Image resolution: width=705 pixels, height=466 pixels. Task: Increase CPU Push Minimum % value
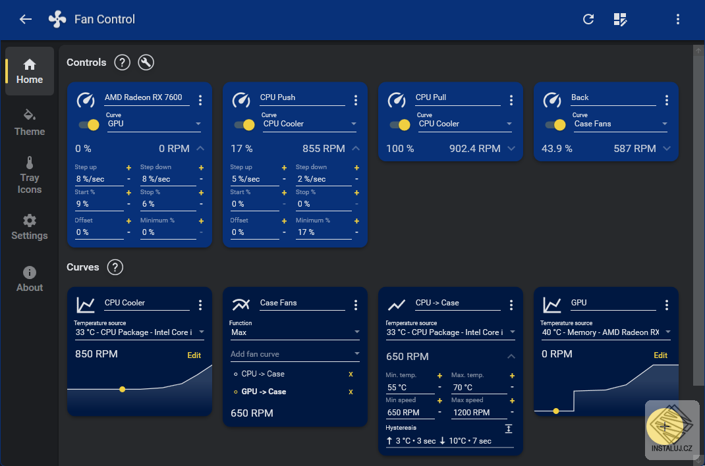(x=356, y=221)
